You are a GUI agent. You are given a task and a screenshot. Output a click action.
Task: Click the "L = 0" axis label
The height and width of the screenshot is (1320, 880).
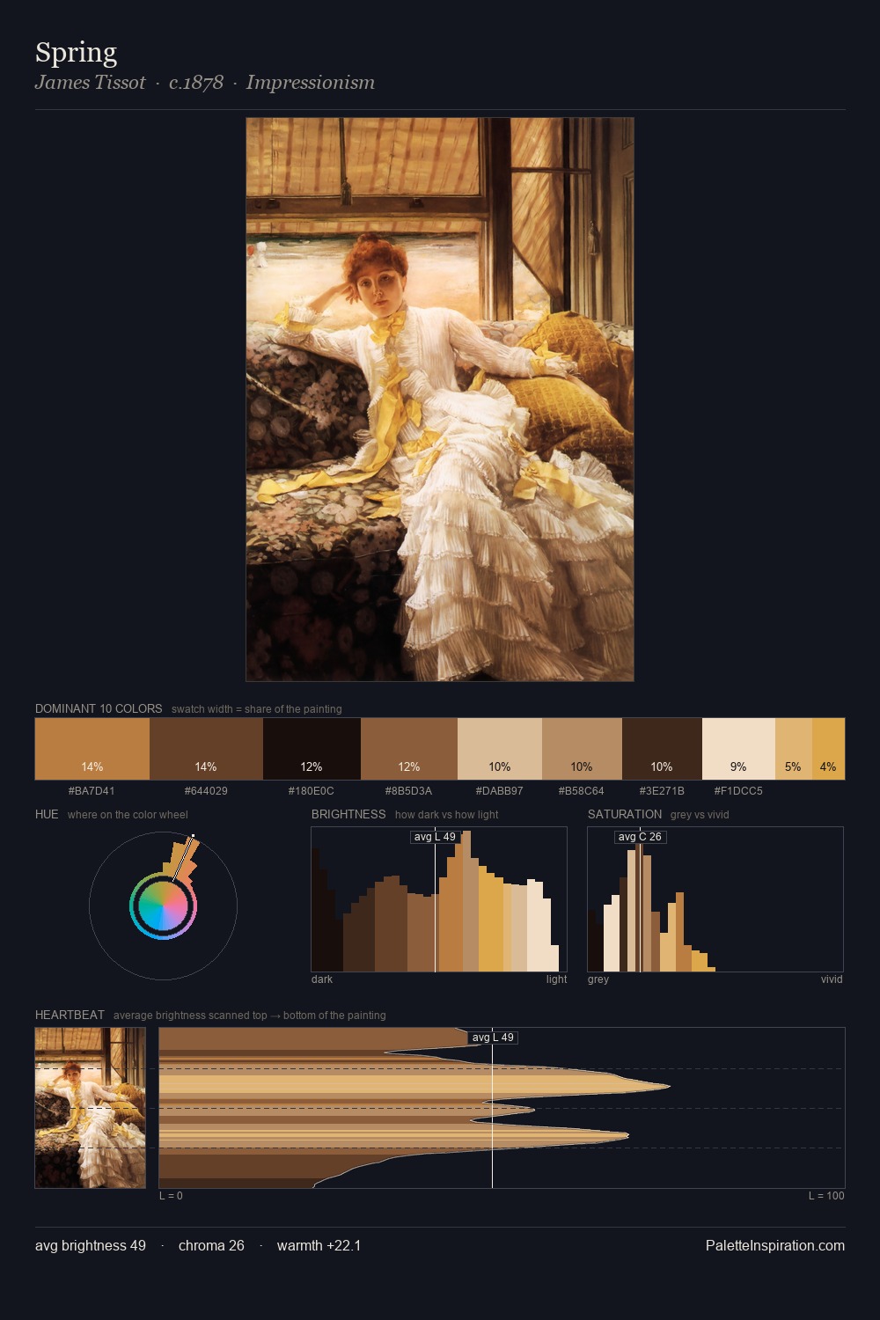pos(171,1196)
